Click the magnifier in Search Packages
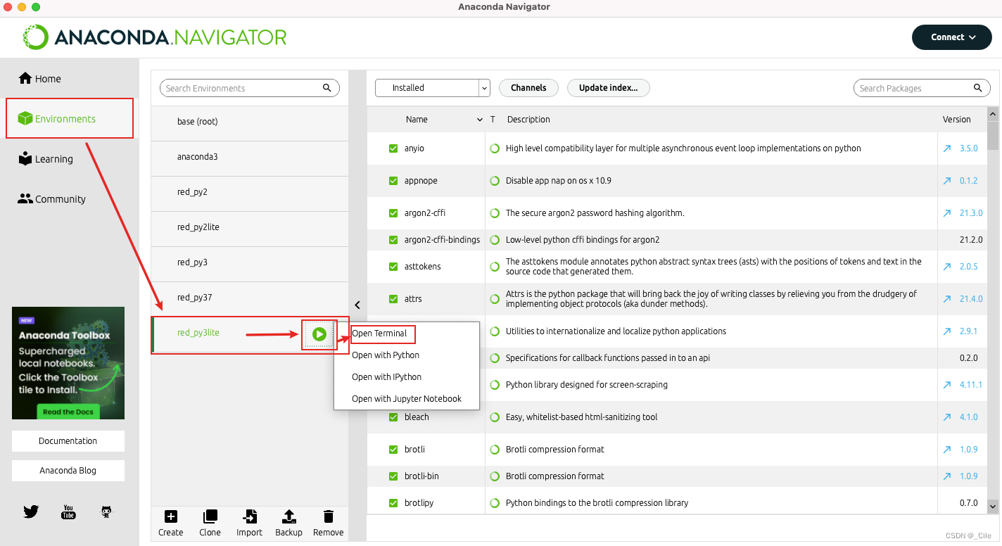Image resolution: width=1002 pixels, height=546 pixels. point(977,88)
